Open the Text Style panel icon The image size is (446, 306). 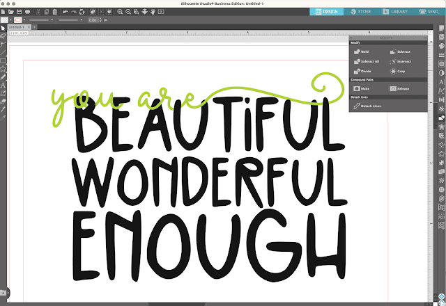point(441,82)
